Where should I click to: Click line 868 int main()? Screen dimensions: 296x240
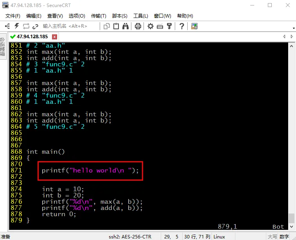[x=45, y=152]
